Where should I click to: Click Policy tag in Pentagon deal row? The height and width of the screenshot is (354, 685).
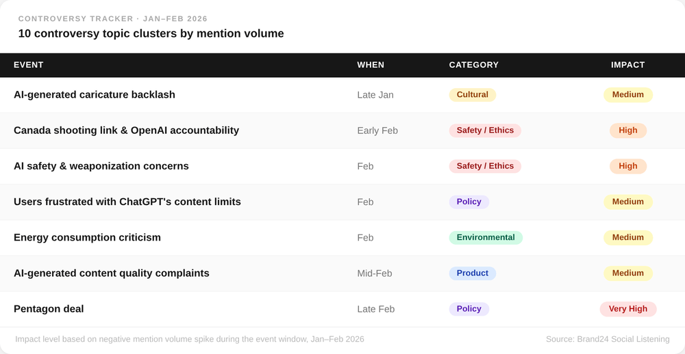click(469, 309)
